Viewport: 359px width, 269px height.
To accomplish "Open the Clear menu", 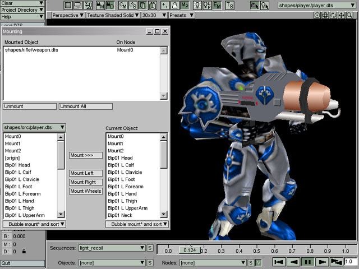I will click(22, 3).
